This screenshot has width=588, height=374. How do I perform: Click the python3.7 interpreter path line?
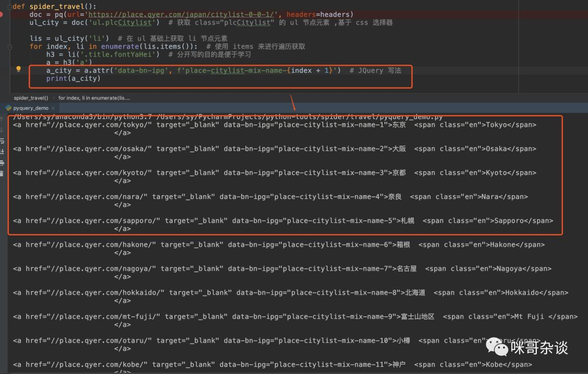pos(228,117)
